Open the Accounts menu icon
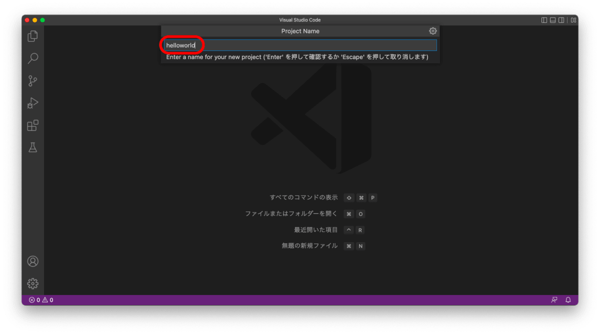Screen dimensions: 600x334 pos(32,261)
